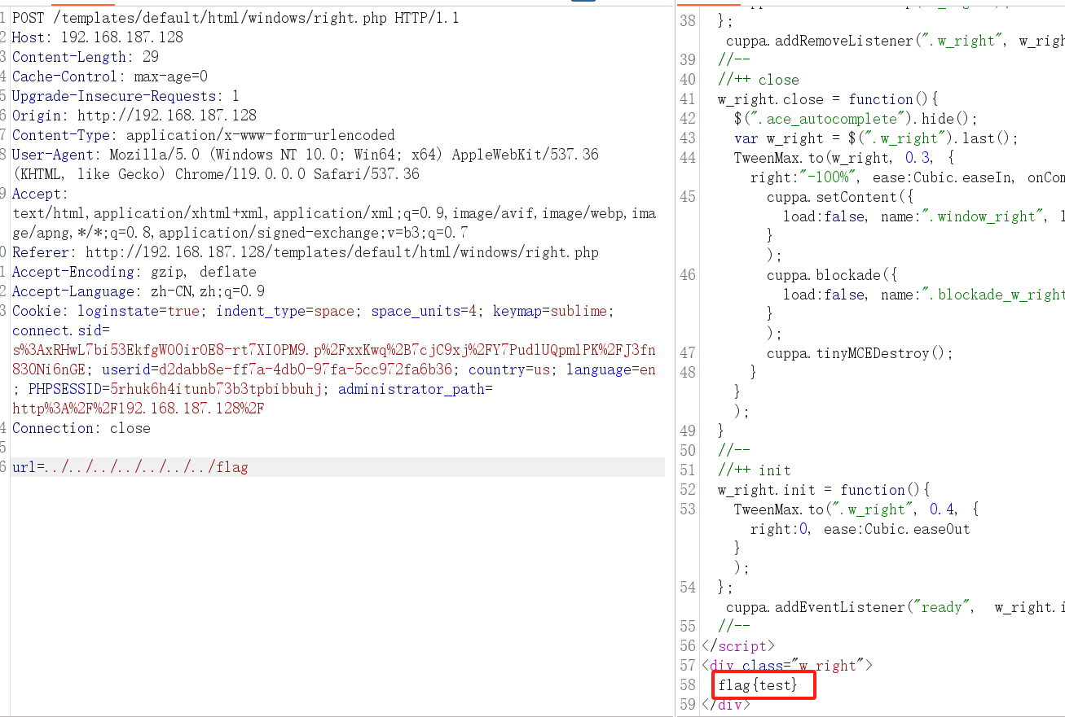The image size is (1065, 717).
Task: Click the Accept-Encoding: gzip, deflate line
Action: (x=134, y=271)
